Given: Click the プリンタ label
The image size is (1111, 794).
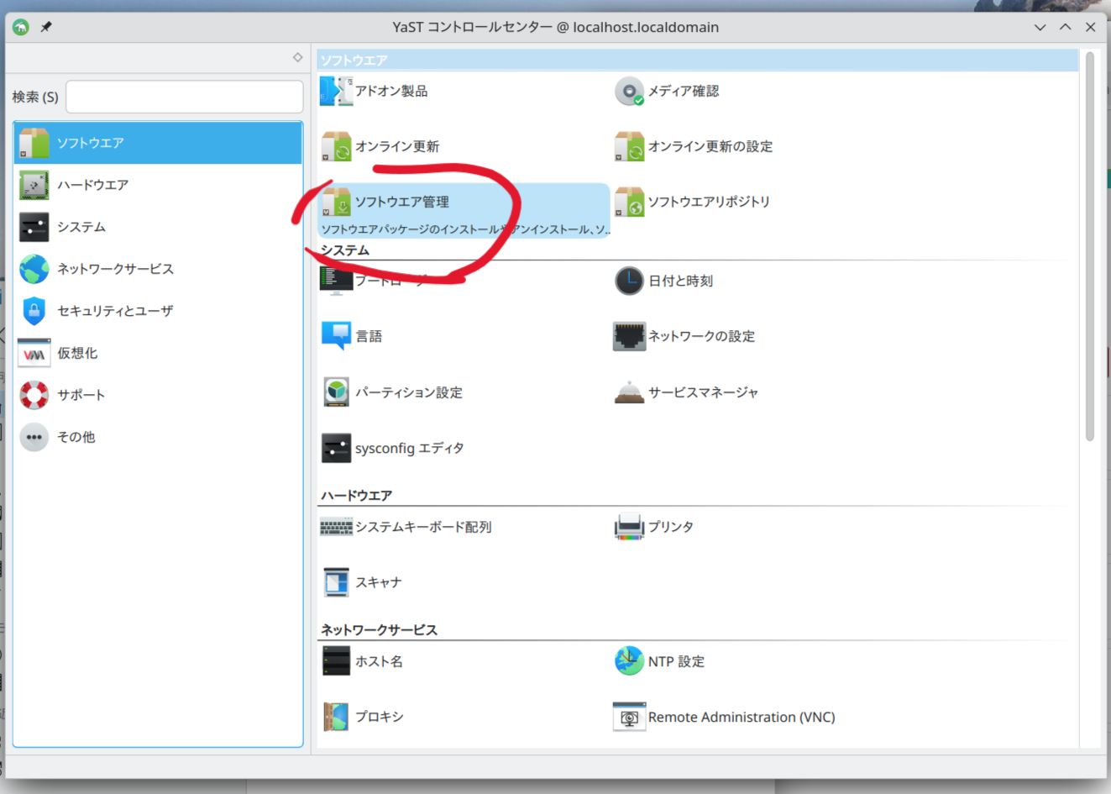Looking at the screenshot, I should (x=671, y=527).
